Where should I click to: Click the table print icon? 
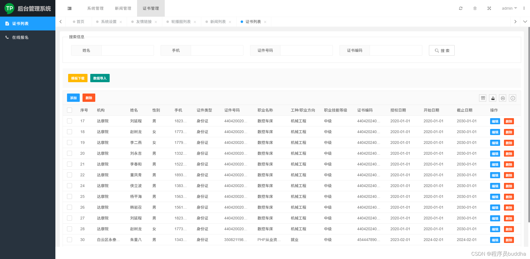point(503,98)
